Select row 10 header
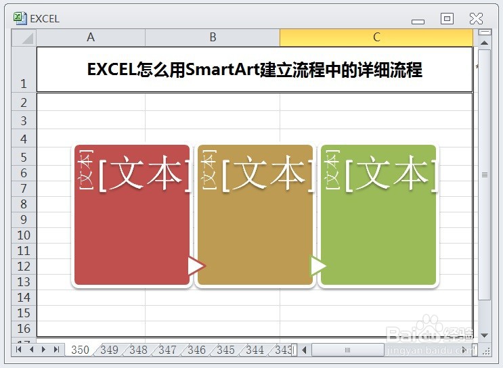 (x=24, y=235)
